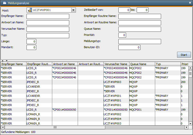Close the Meldungsanalyse window
The image size is (193, 135).
pyautogui.click(x=190, y=3)
